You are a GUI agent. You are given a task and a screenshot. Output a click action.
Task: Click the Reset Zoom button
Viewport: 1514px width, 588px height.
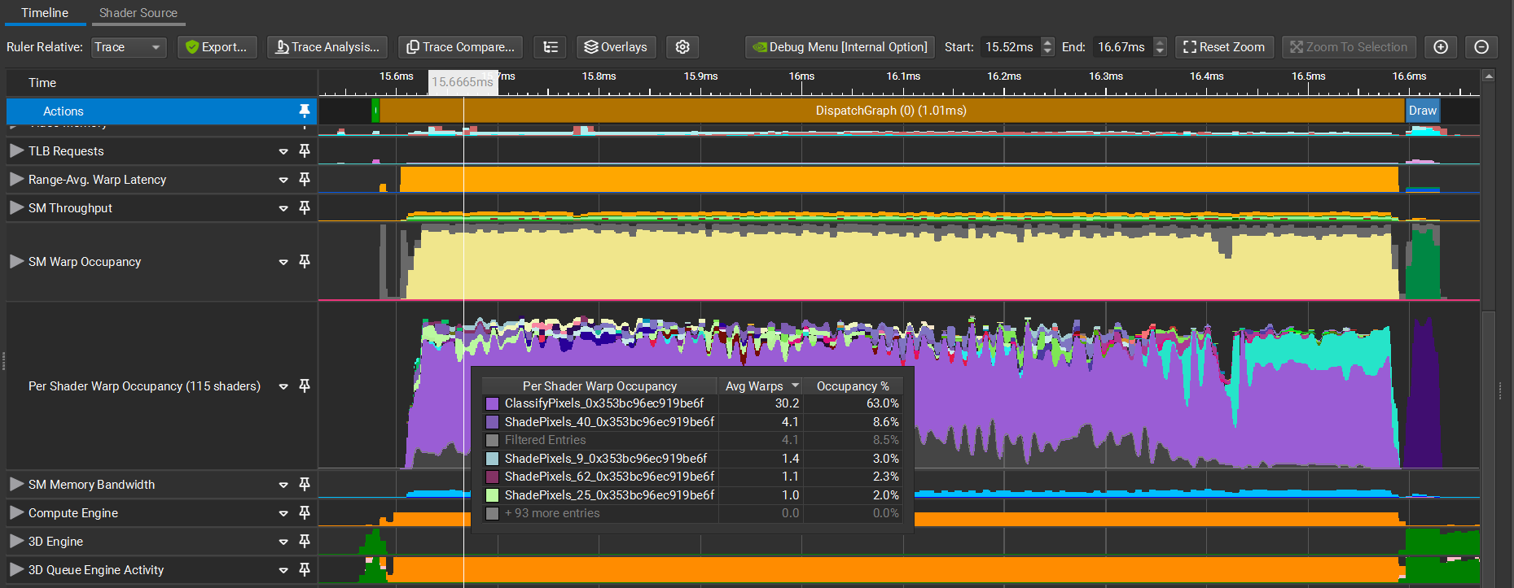click(1224, 47)
